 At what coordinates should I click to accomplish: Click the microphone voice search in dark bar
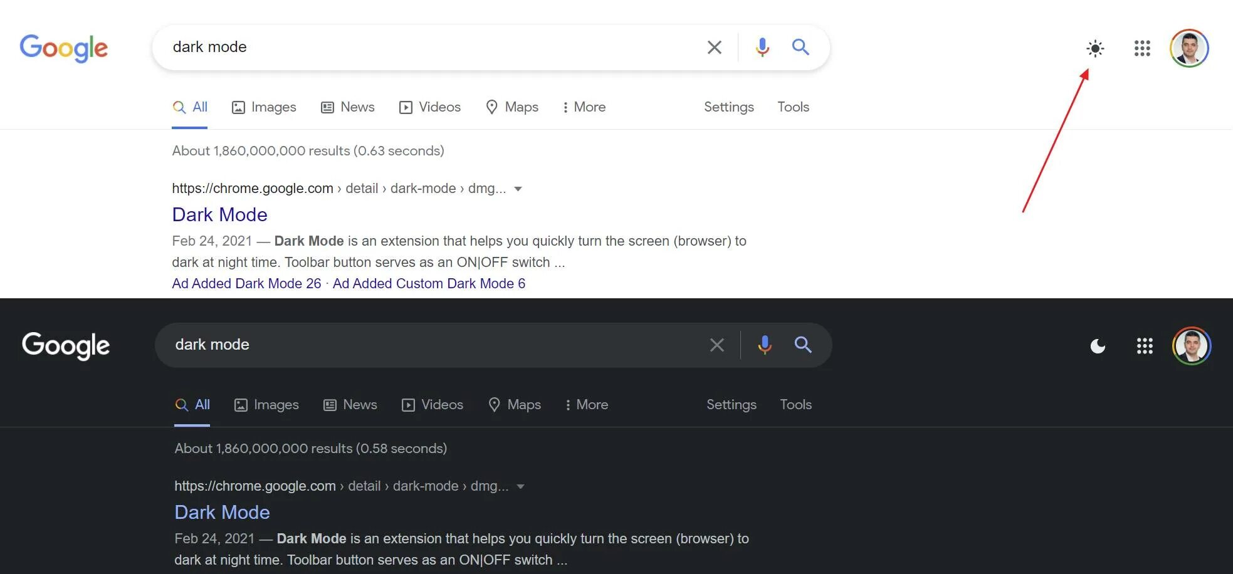[x=765, y=345]
